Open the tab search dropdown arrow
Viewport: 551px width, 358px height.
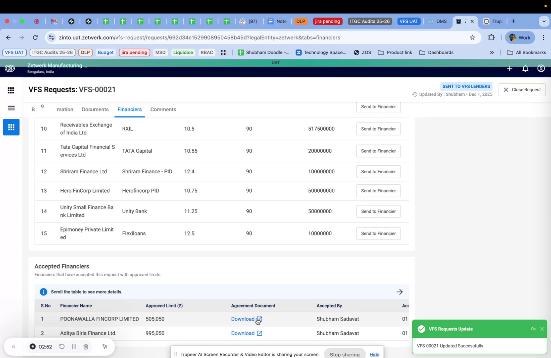coord(544,21)
